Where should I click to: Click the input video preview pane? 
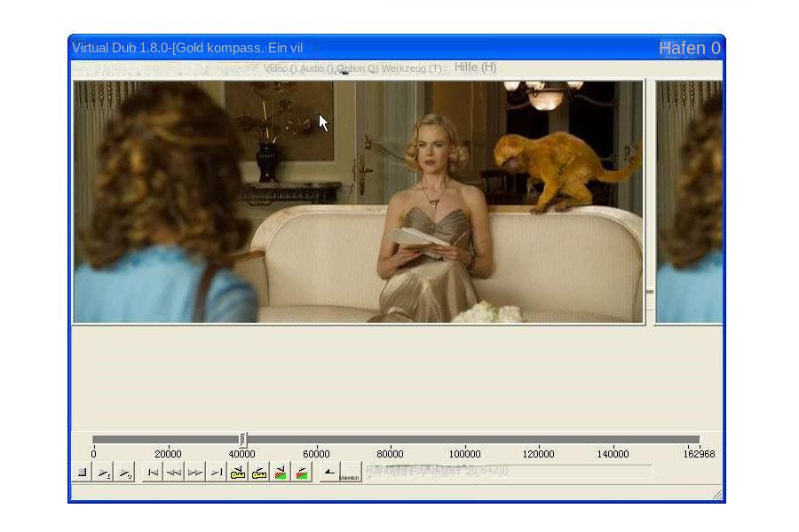click(x=359, y=201)
